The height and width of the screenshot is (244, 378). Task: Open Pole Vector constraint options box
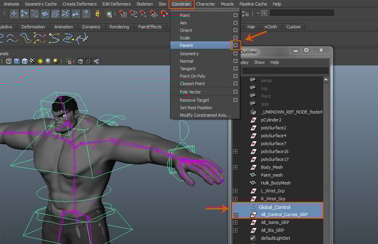(x=235, y=92)
